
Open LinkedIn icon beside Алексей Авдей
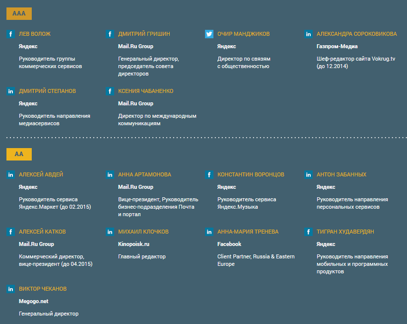pyautogui.click(x=10, y=174)
